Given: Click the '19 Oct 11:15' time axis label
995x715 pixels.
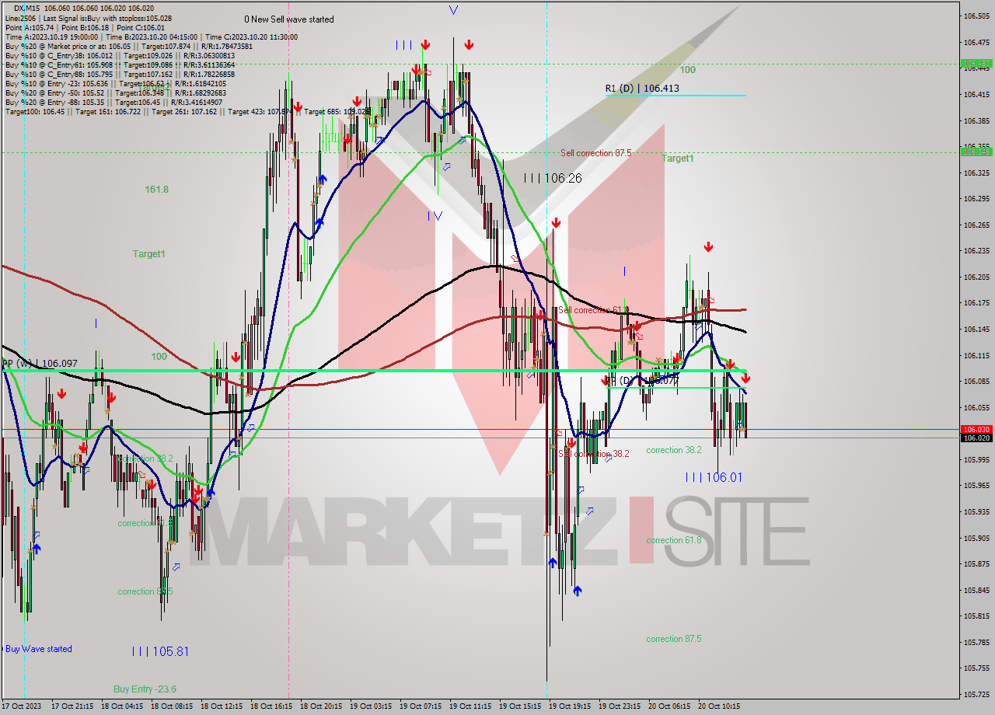Looking at the screenshot, I should tap(470, 706).
